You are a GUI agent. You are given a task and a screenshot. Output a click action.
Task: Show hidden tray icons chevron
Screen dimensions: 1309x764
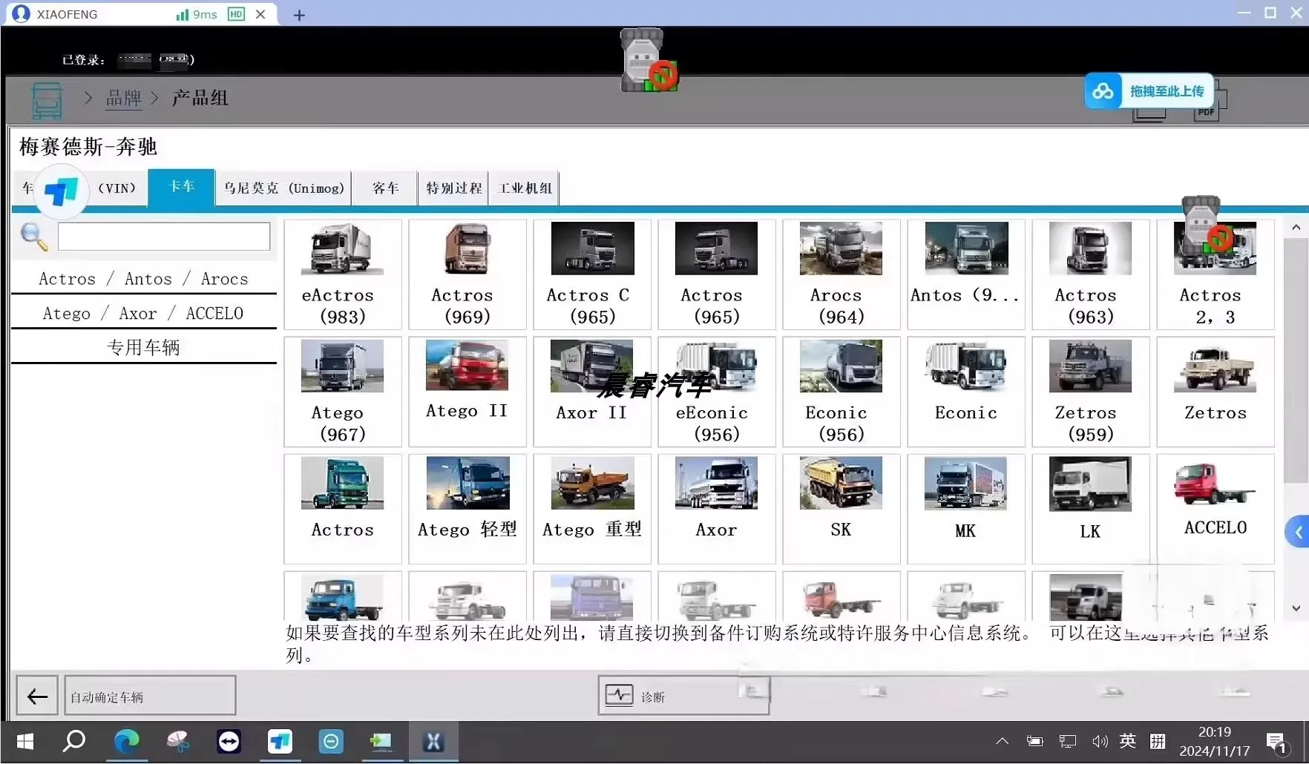pyautogui.click(x=1002, y=741)
